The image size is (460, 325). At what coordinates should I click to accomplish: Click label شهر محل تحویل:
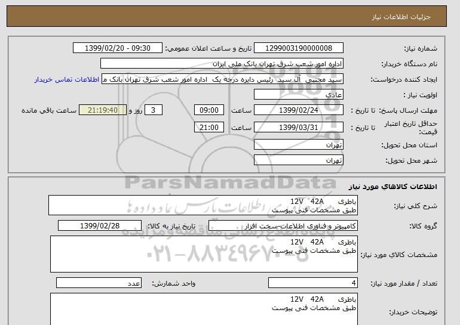tap(411, 160)
